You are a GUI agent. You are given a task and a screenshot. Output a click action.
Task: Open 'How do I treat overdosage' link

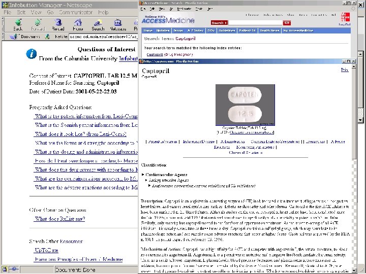tap(86, 161)
